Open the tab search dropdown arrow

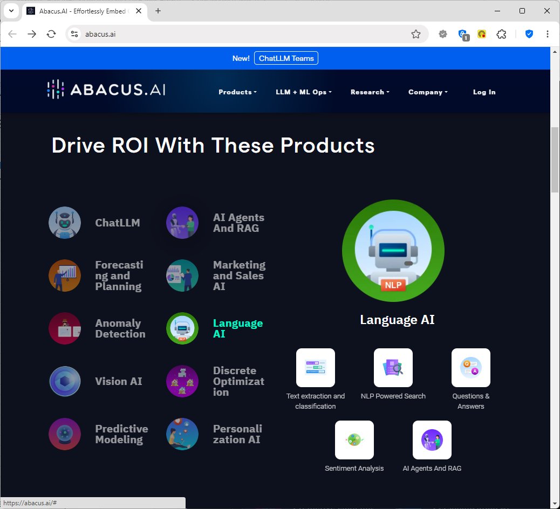point(11,11)
